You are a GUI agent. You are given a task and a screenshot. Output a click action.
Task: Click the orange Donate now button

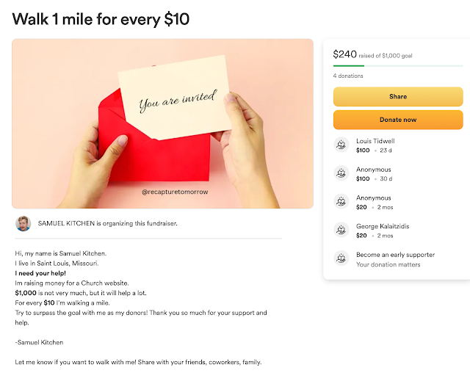coord(398,120)
